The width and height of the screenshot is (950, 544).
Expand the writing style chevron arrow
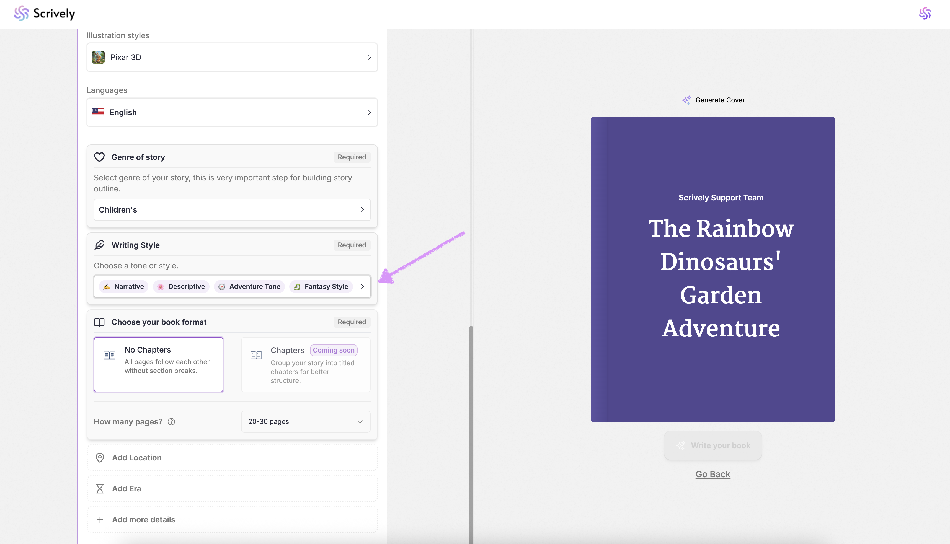pyautogui.click(x=362, y=287)
